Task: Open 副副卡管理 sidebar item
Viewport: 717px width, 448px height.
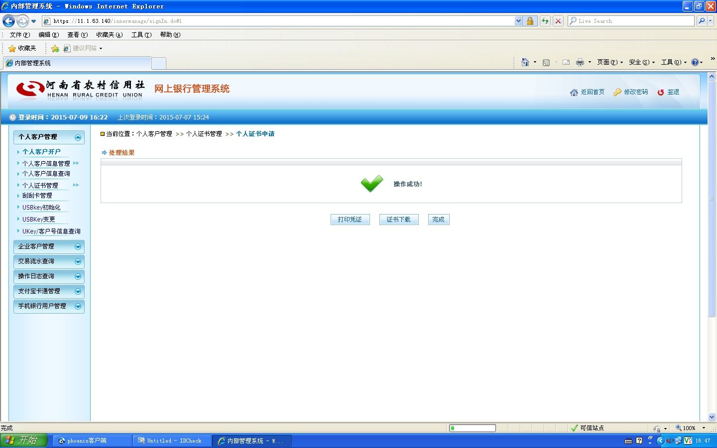Action: pos(37,196)
